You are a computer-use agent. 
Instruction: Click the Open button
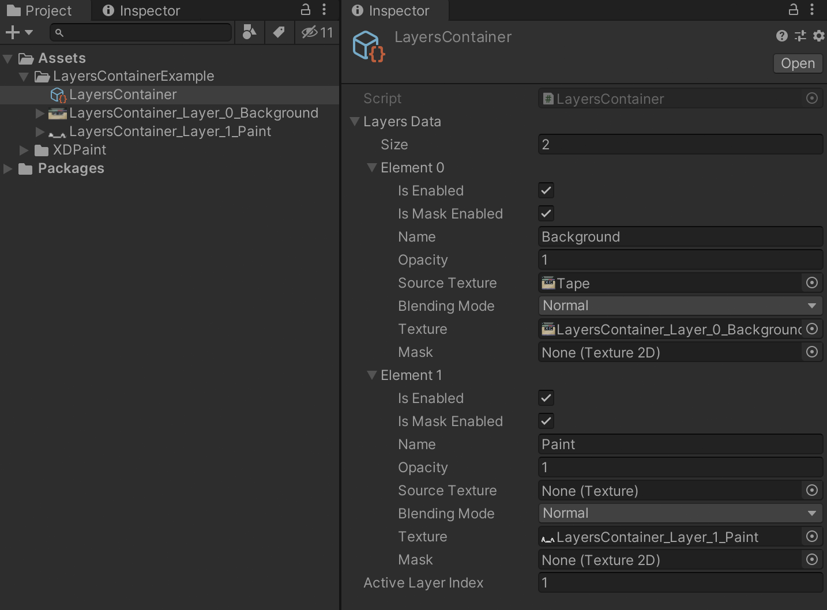point(798,63)
